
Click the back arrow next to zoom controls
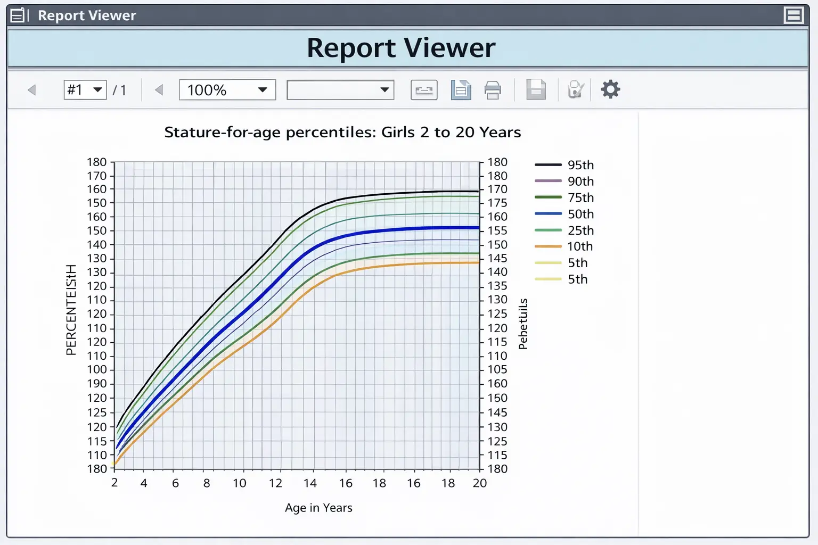(159, 89)
